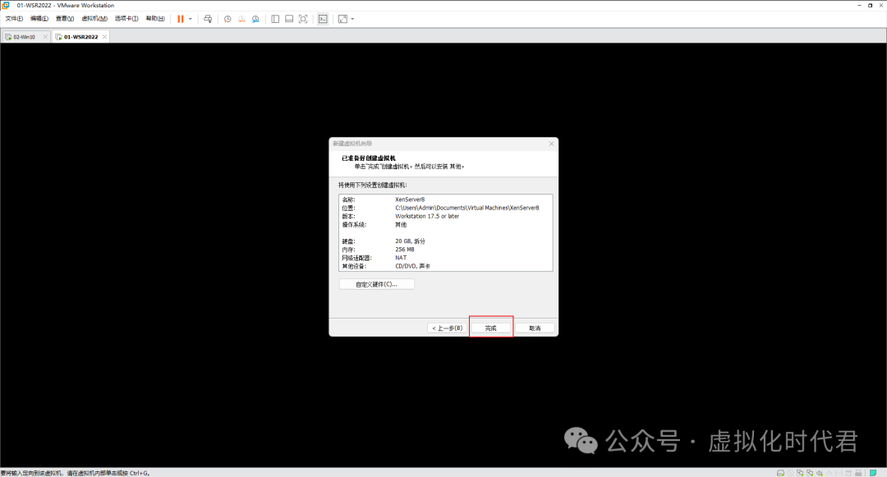Click the library panel icon

tap(274, 18)
